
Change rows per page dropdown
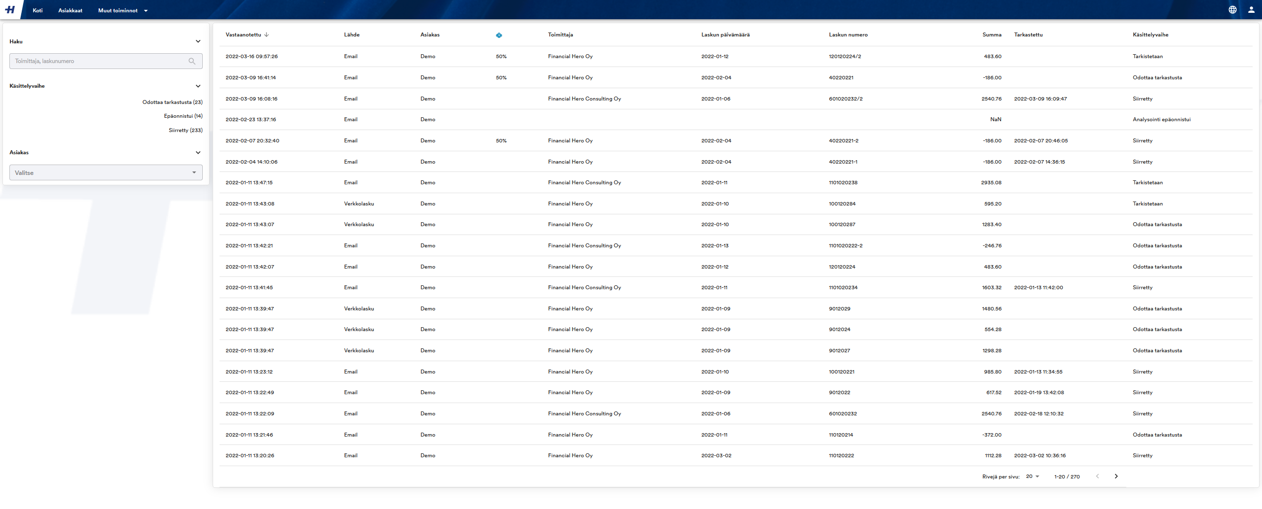click(x=1032, y=476)
